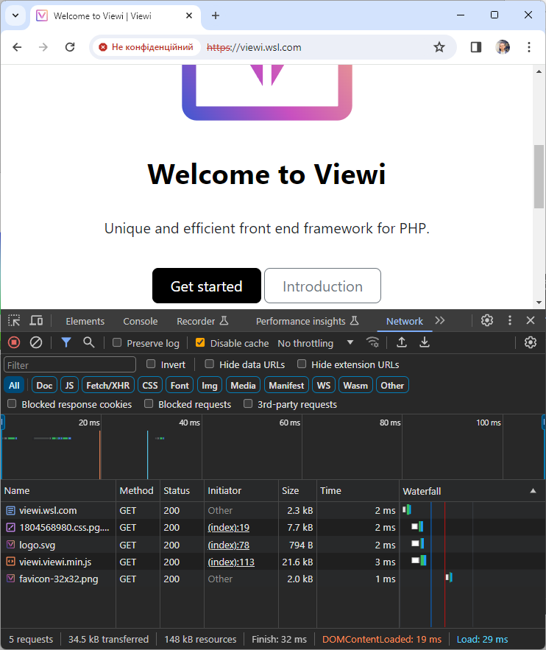Switch to the Elements tab
The height and width of the screenshot is (650, 546).
coord(85,321)
